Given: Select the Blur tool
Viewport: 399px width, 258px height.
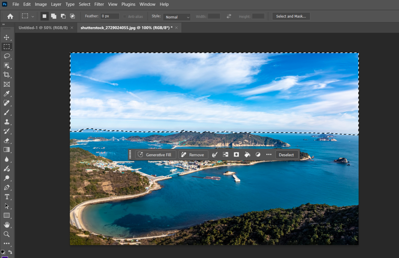Looking at the screenshot, I should point(7,159).
